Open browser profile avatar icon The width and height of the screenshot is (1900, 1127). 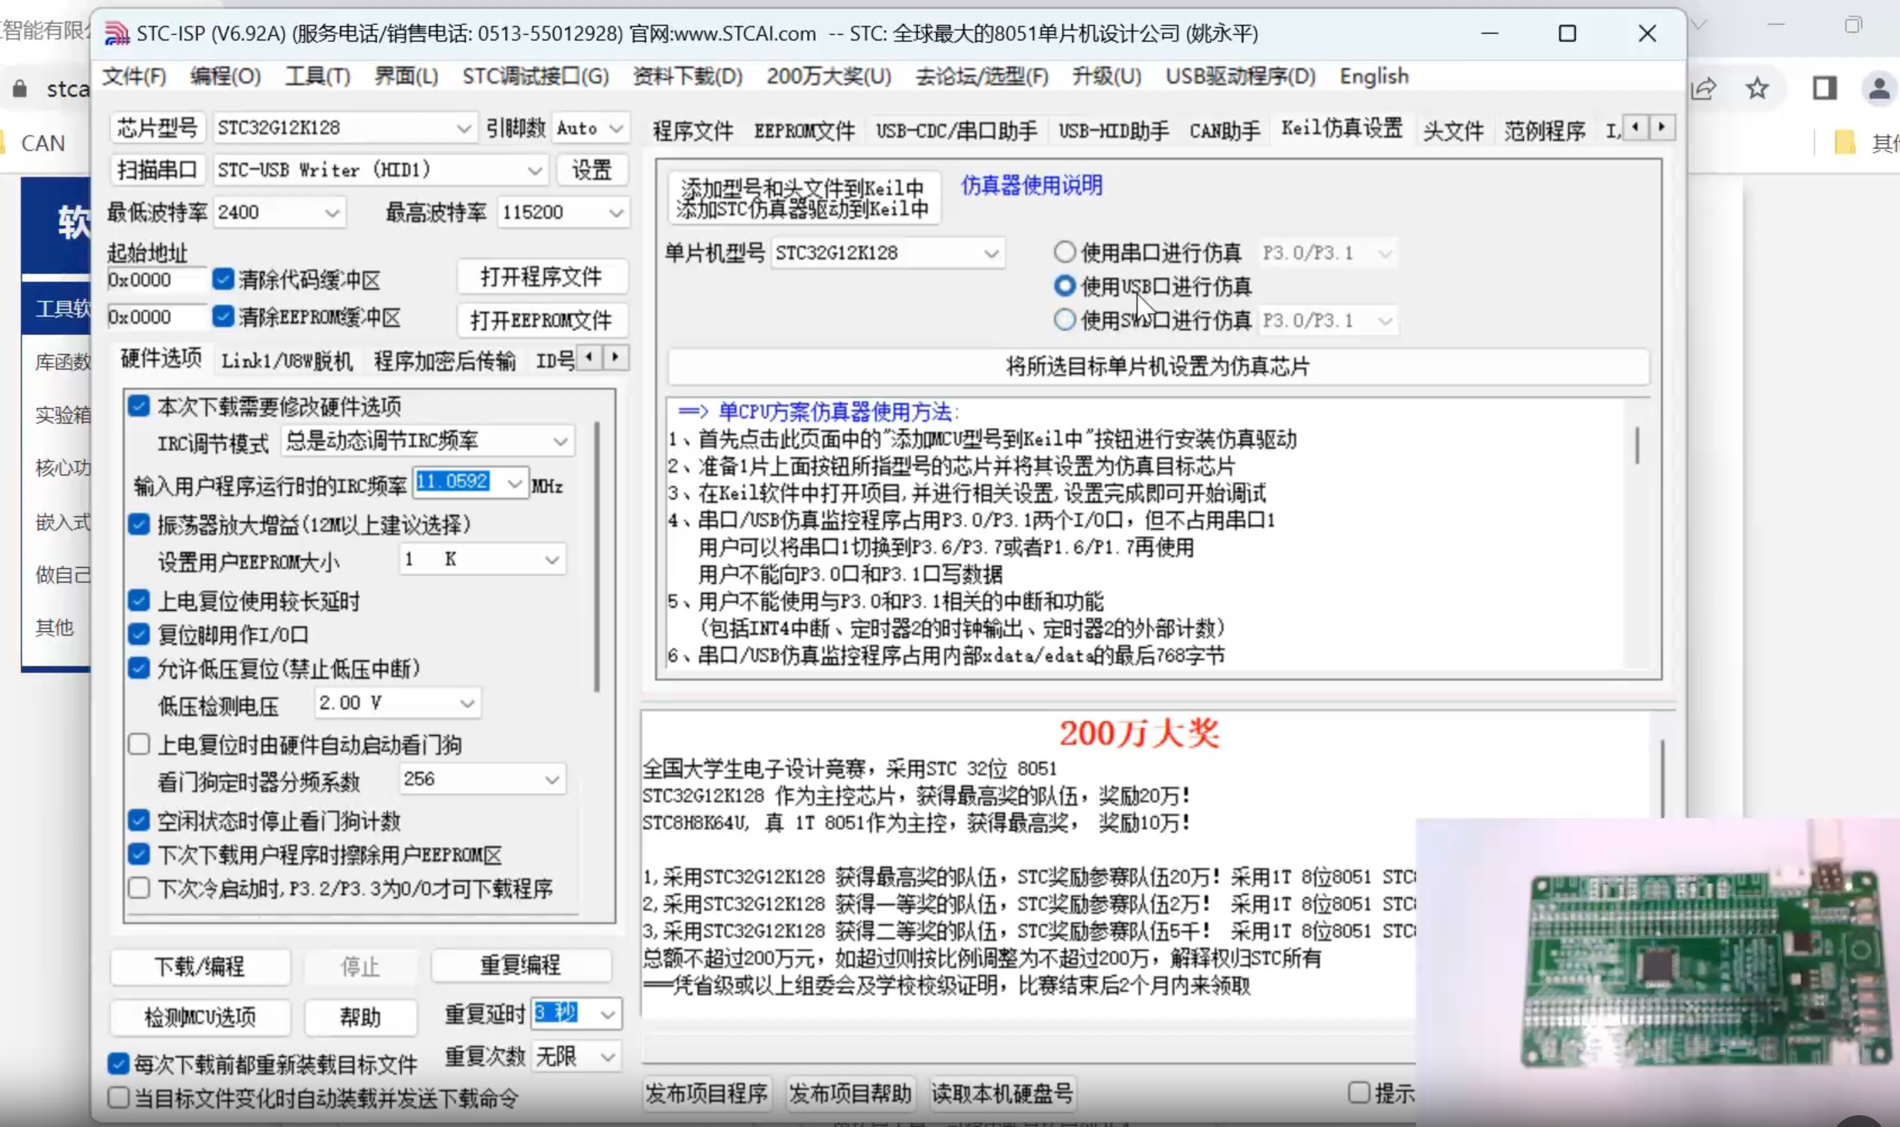[x=1879, y=89]
